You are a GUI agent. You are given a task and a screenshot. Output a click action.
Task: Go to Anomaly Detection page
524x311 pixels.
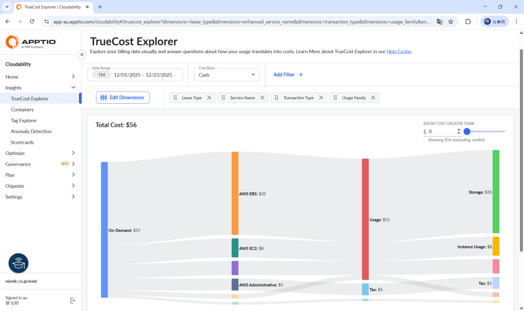(31, 131)
